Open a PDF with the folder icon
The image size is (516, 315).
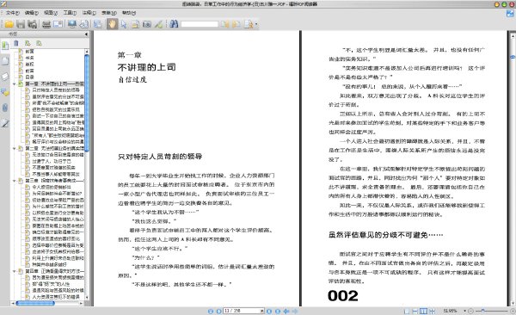[x=9, y=24]
